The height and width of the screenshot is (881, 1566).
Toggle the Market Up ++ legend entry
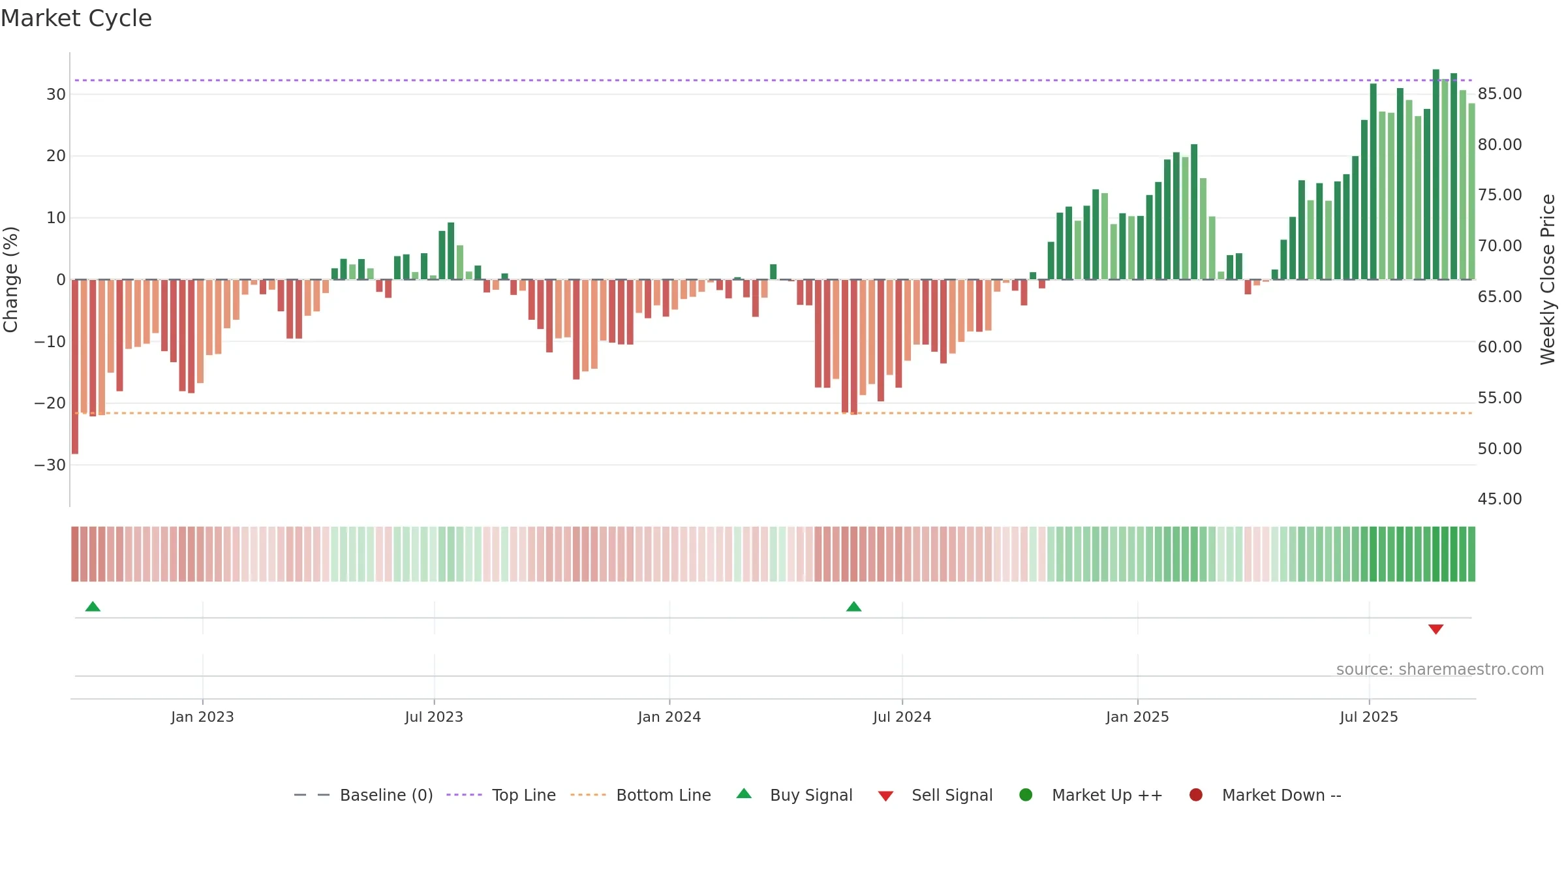click(x=1091, y=795)
